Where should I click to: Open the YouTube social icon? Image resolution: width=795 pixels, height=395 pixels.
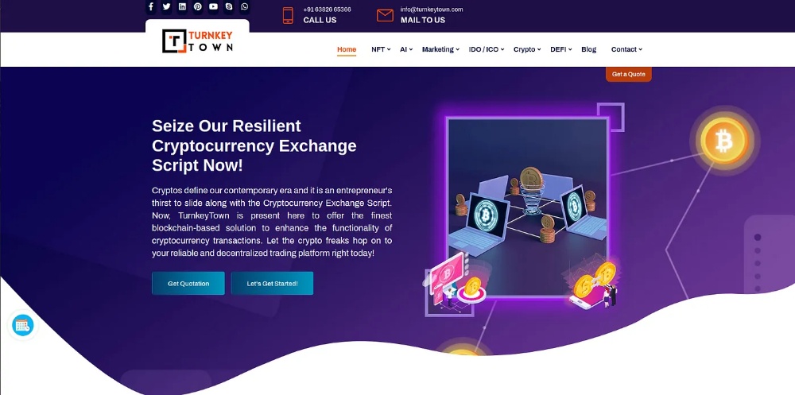213,6
